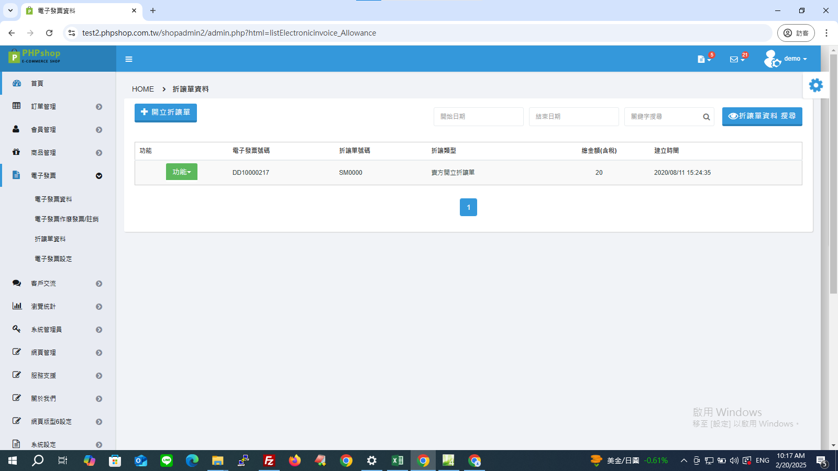Open the 首頁 dashboard icon in sidebar

tap(17, 83)
